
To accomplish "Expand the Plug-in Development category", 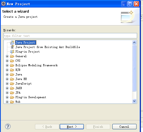I will (x=7, y=97).
